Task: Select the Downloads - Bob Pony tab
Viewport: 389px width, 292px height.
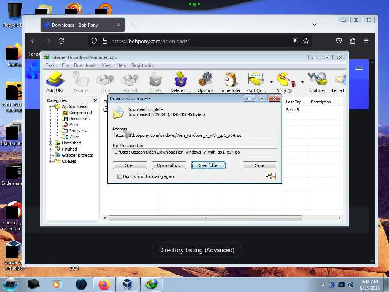Action: [82, 25]
